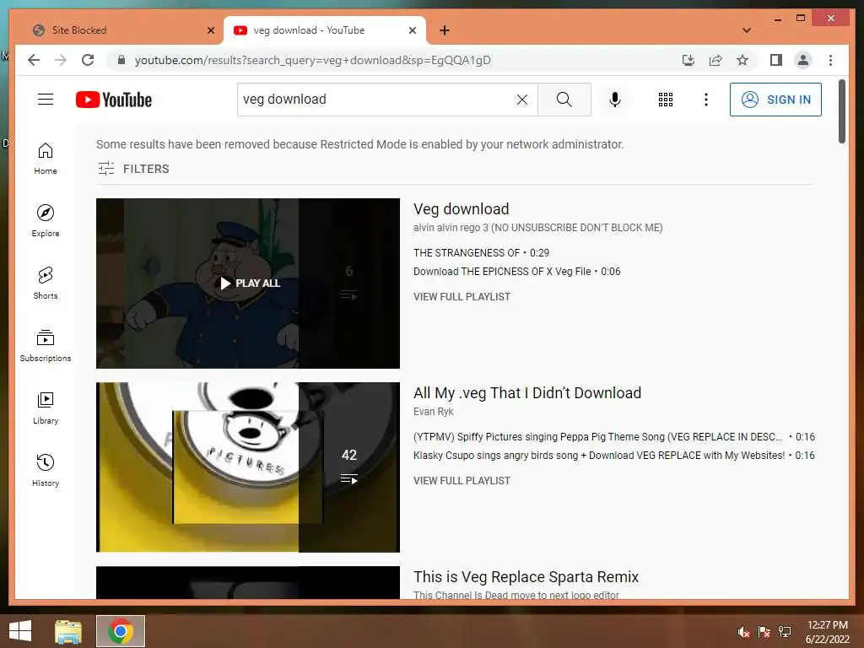Image resolution: width=864 pixels, height=648 pixels.
Task: Open History in sidebar
Action: point(46,471)
